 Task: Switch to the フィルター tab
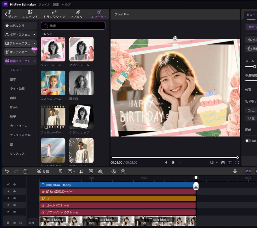tap(78, 14)
